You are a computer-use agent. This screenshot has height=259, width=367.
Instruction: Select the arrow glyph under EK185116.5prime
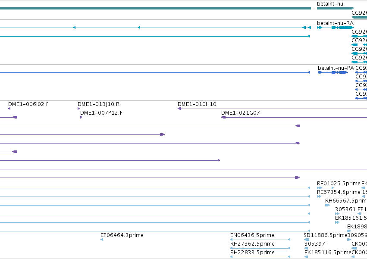click(306, 257)
